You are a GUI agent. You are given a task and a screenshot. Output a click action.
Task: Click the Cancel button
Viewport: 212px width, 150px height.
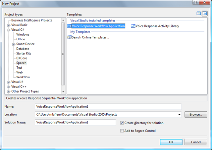196,142
